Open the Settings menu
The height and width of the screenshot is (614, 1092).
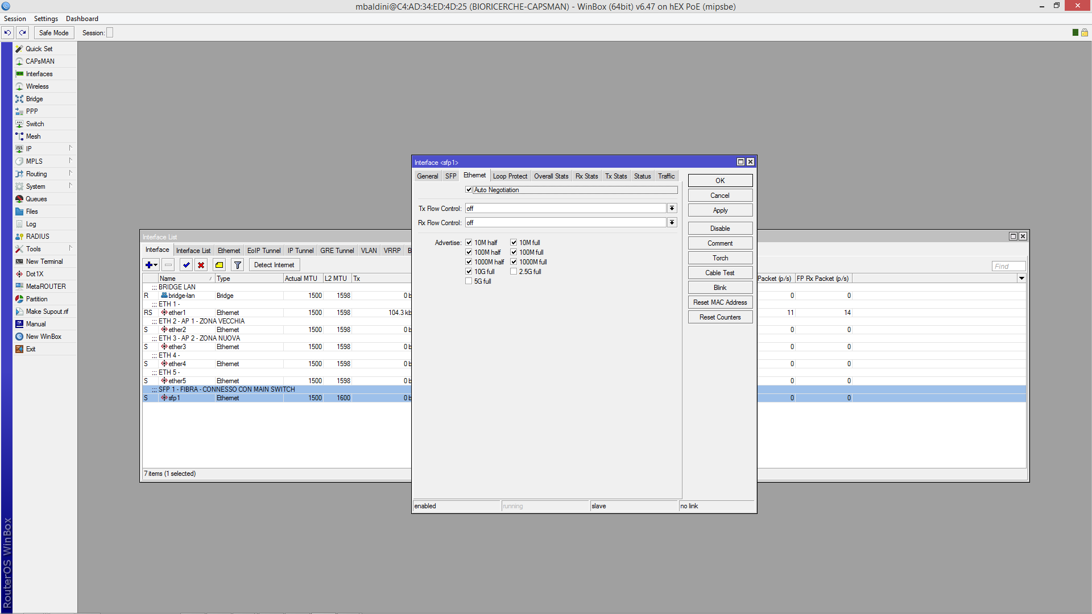(45, 19)
